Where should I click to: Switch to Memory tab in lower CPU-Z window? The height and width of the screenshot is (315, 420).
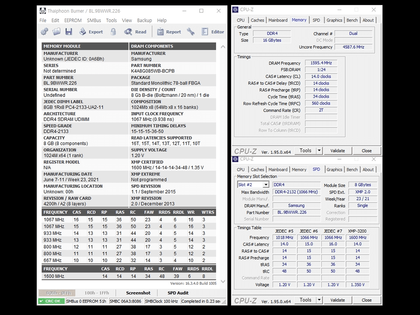tap(299, 170)
